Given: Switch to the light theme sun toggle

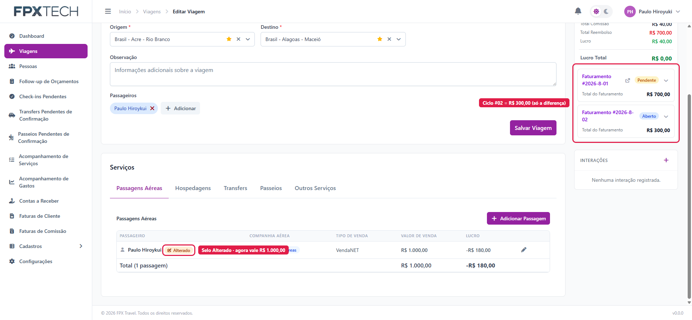Looking at the screenshot, I should (596, 12).
